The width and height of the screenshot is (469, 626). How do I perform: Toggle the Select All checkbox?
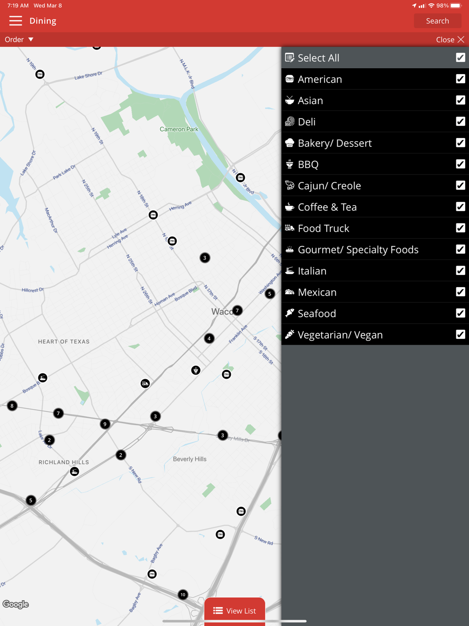pyautogui.click(x=461, y=57)
